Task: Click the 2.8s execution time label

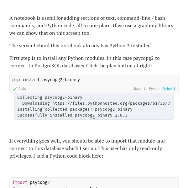Action: (x=22, y=89)
